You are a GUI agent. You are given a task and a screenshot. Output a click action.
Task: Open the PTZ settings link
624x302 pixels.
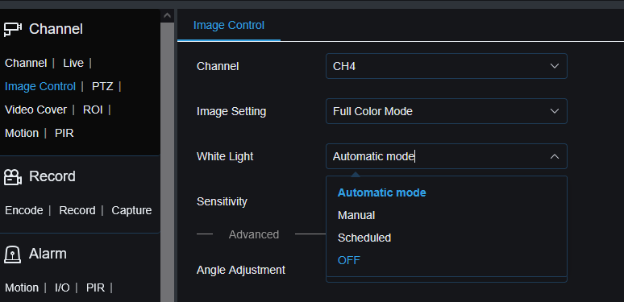(102, 87)
